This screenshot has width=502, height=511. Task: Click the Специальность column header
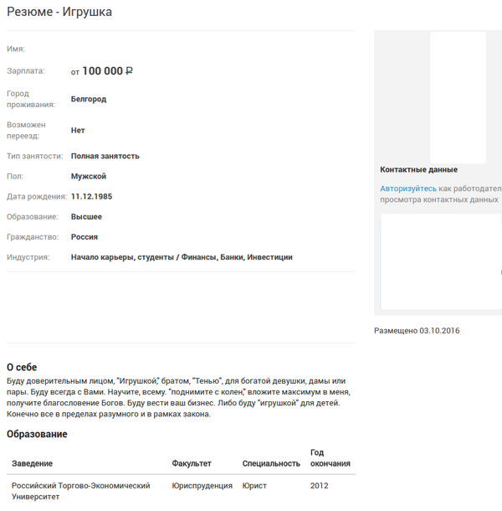click(x=271, y=463)
